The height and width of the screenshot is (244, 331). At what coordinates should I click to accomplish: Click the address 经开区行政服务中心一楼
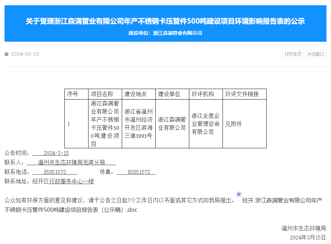coord(63,181)
